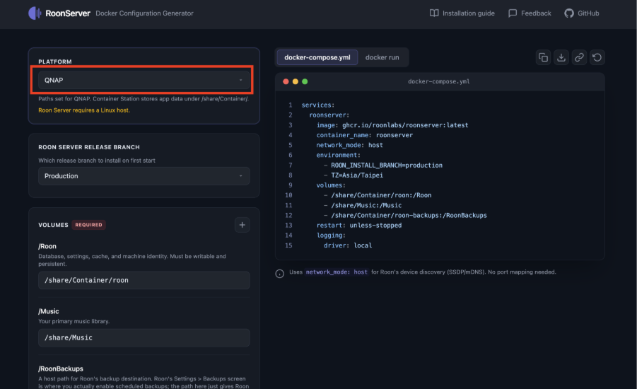This screenshot has width=637, height=389.
Task: Click the 'network_mode: host' highlighted note text
Action: coord(337,272)
